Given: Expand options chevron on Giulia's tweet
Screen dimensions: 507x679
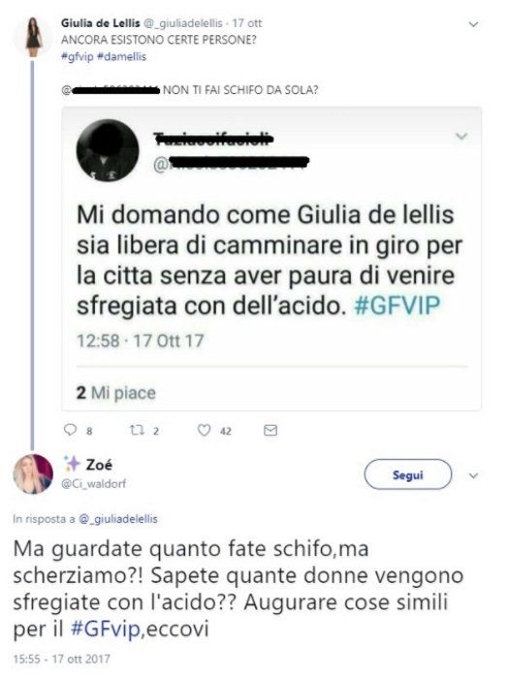Looking at the screenshot, I should pyautogui.click(x=474, y=24).
